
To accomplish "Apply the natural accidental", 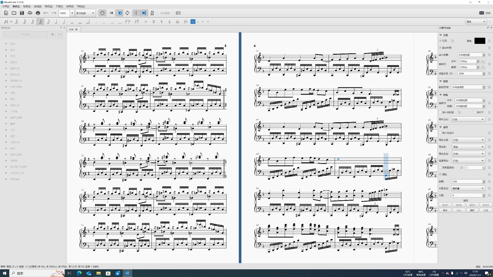I will [162, 22].
